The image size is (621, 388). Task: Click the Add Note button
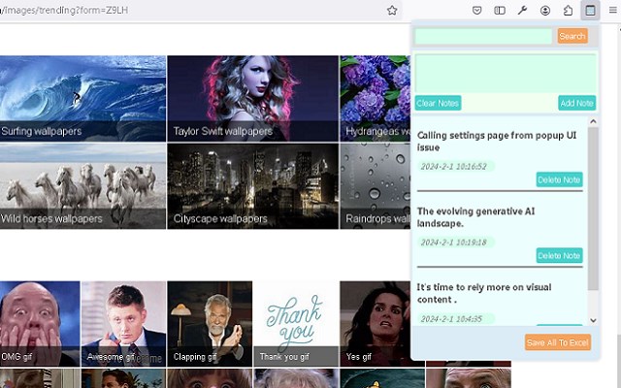[x=576, y=103]
